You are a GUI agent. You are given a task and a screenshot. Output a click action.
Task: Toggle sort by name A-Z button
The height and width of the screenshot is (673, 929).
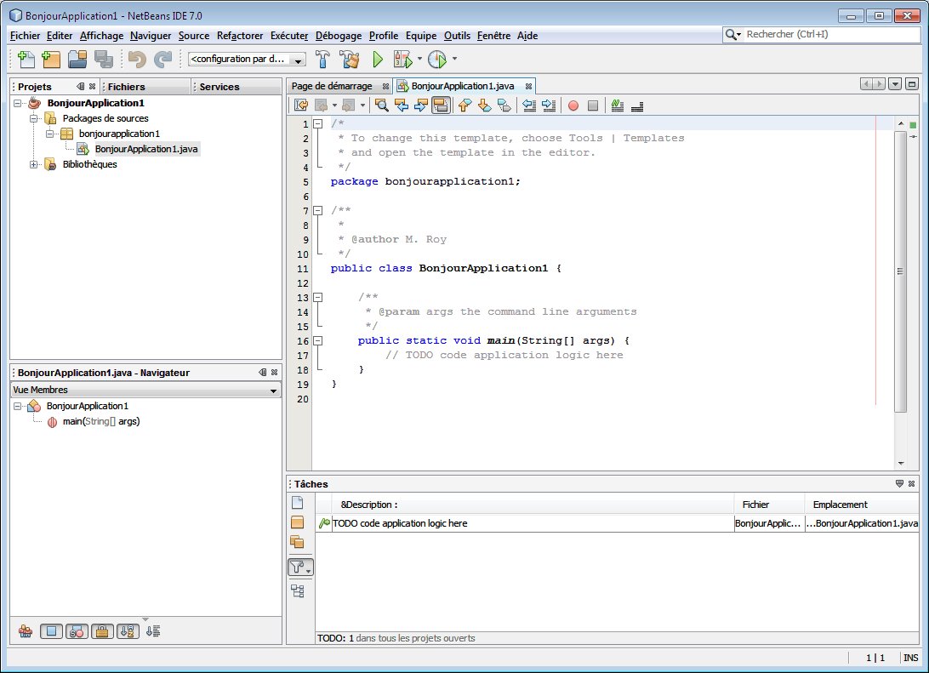(128, 631)
